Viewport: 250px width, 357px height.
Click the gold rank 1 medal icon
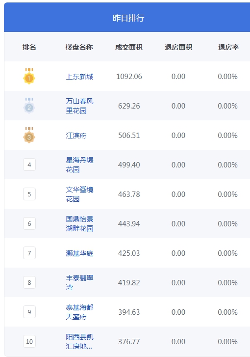(x=29, y=76)
